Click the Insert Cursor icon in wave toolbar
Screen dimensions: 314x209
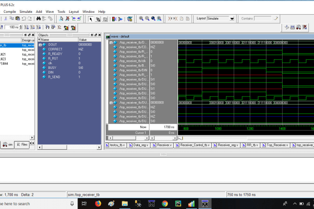(x=61, y=19)
